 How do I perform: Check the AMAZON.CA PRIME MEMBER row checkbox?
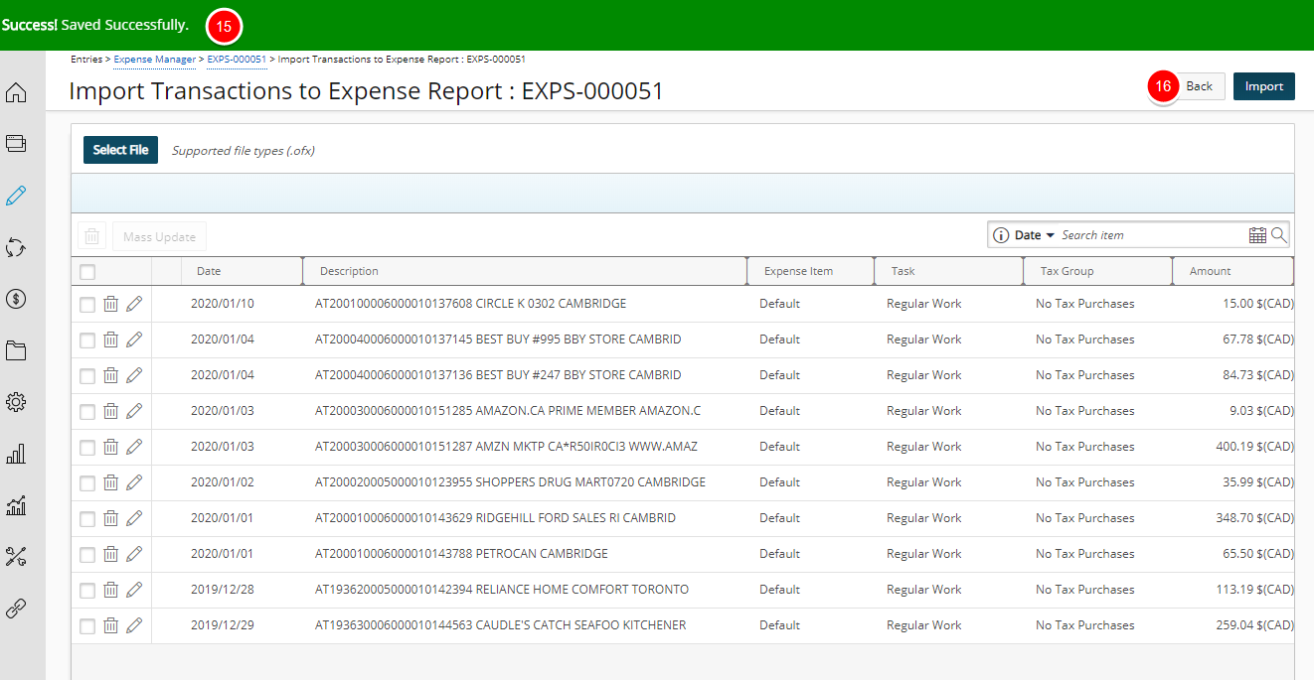click(x=87, y=412)
